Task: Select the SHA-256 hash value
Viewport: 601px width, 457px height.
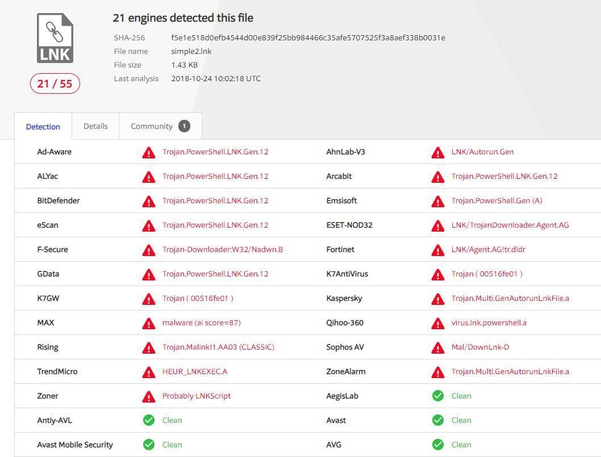Action: coord(308,37)
